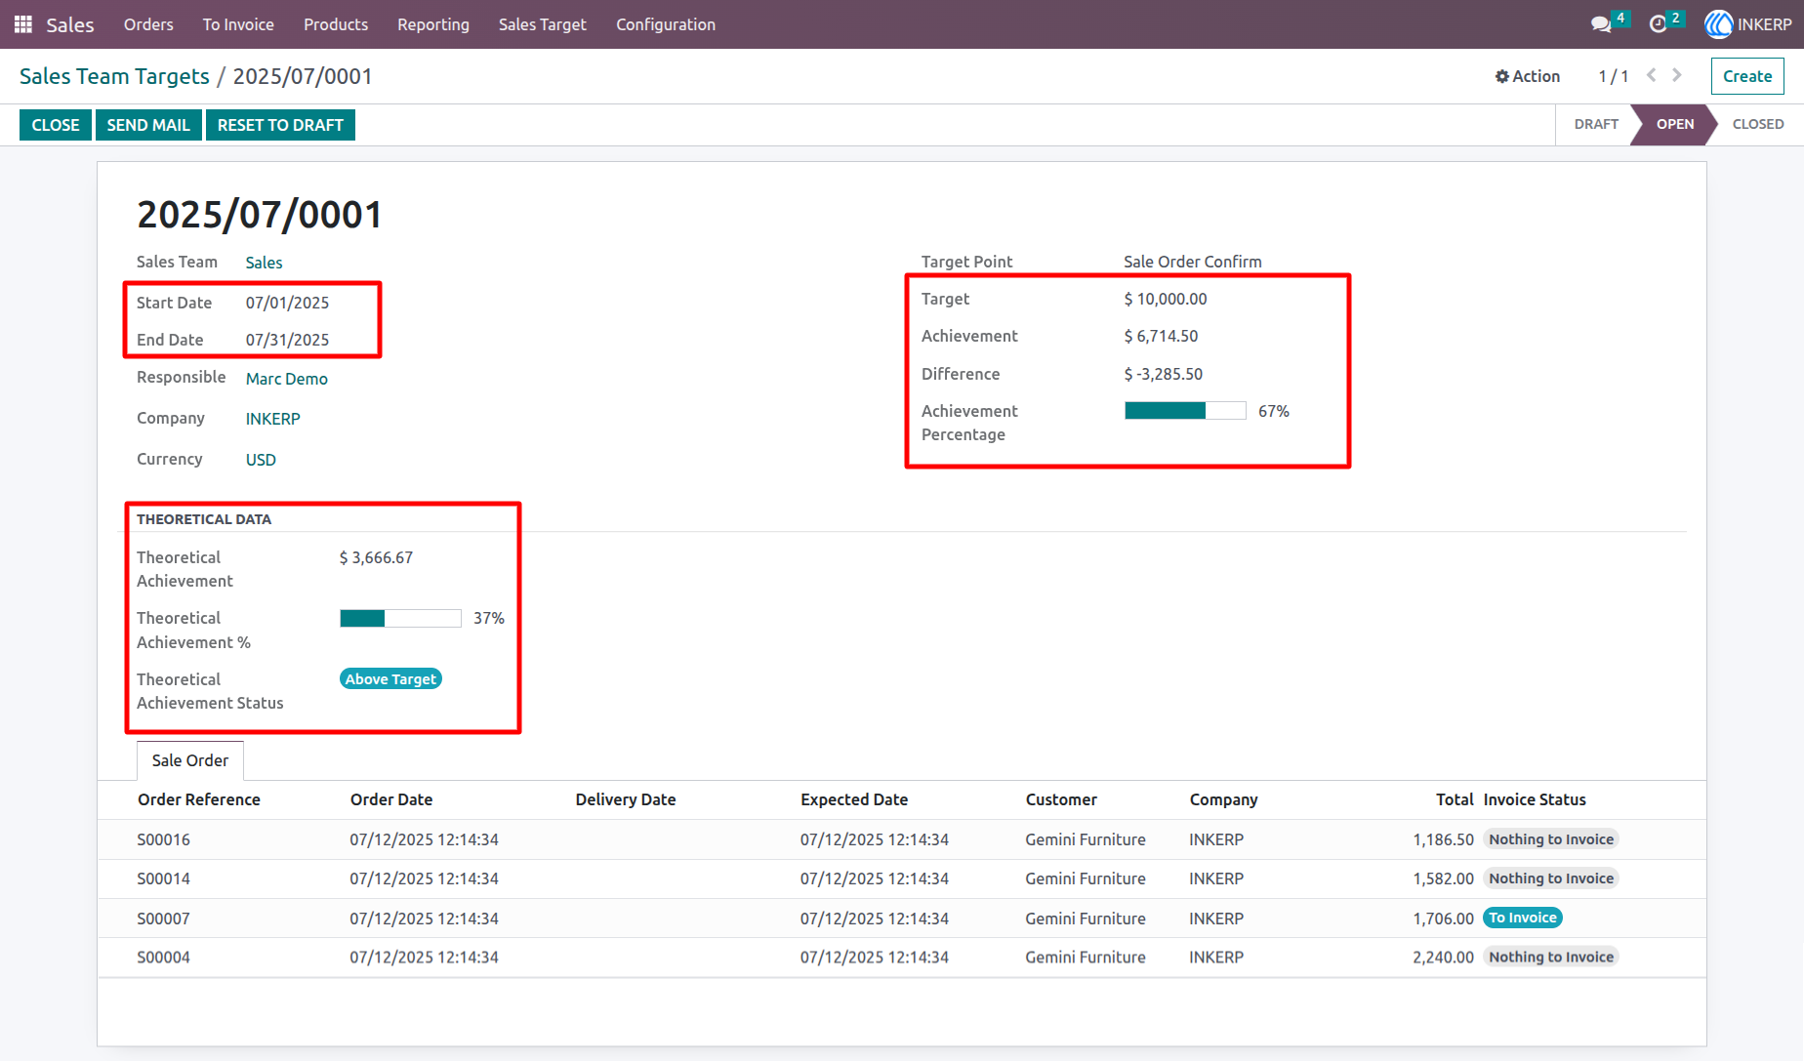The height and width of the screenshot is (1062, 1804).
Task: Open the To Invoice menu
Action: pos(238,24)
